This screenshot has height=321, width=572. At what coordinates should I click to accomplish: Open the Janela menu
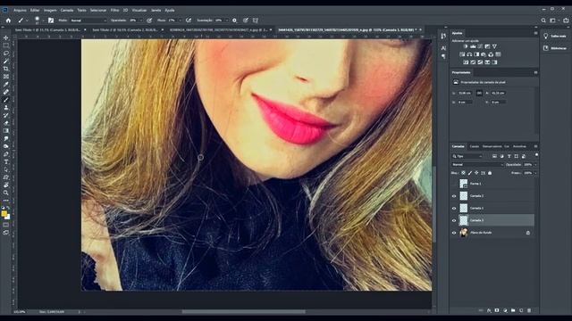pos(156,10)
